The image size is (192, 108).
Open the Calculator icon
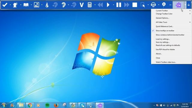90,5
